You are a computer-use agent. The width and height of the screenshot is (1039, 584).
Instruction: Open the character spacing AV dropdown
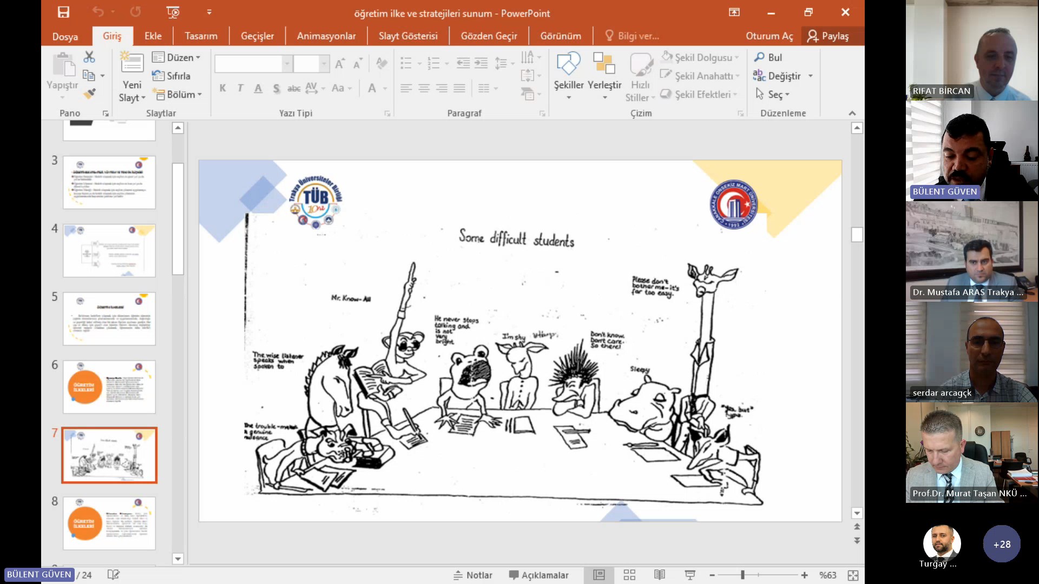(315, 88)
